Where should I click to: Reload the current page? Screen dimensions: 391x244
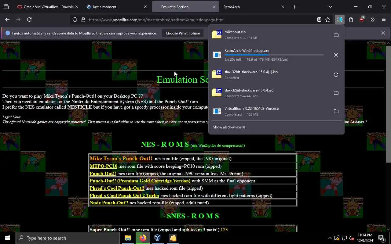click(x=29, y=20)
